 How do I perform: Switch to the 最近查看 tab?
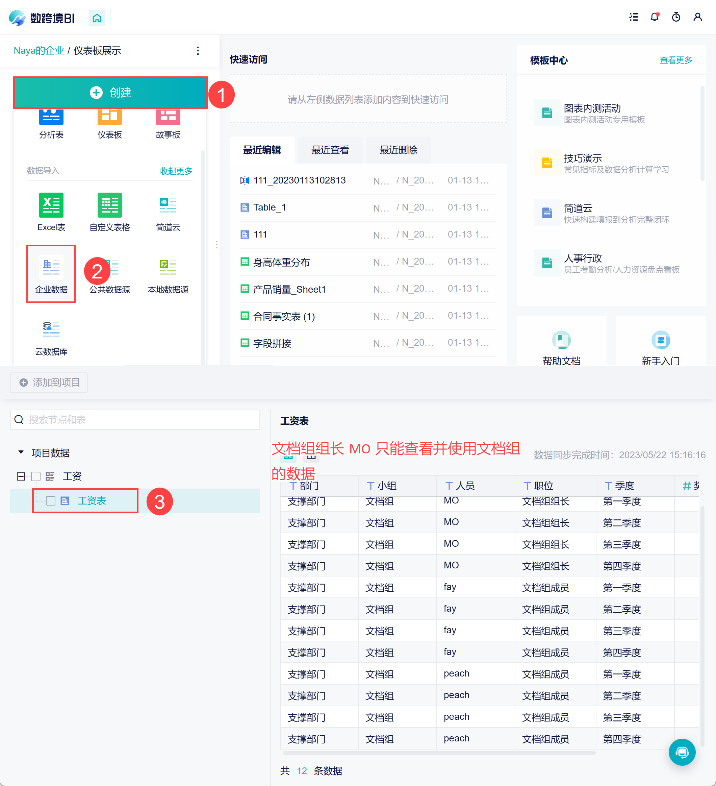pos(330,150)
